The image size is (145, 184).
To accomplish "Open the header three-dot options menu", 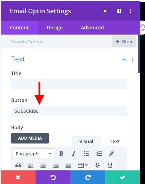I will [130, 11].
